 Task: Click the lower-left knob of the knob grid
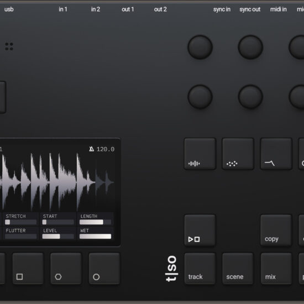point(200,97)
